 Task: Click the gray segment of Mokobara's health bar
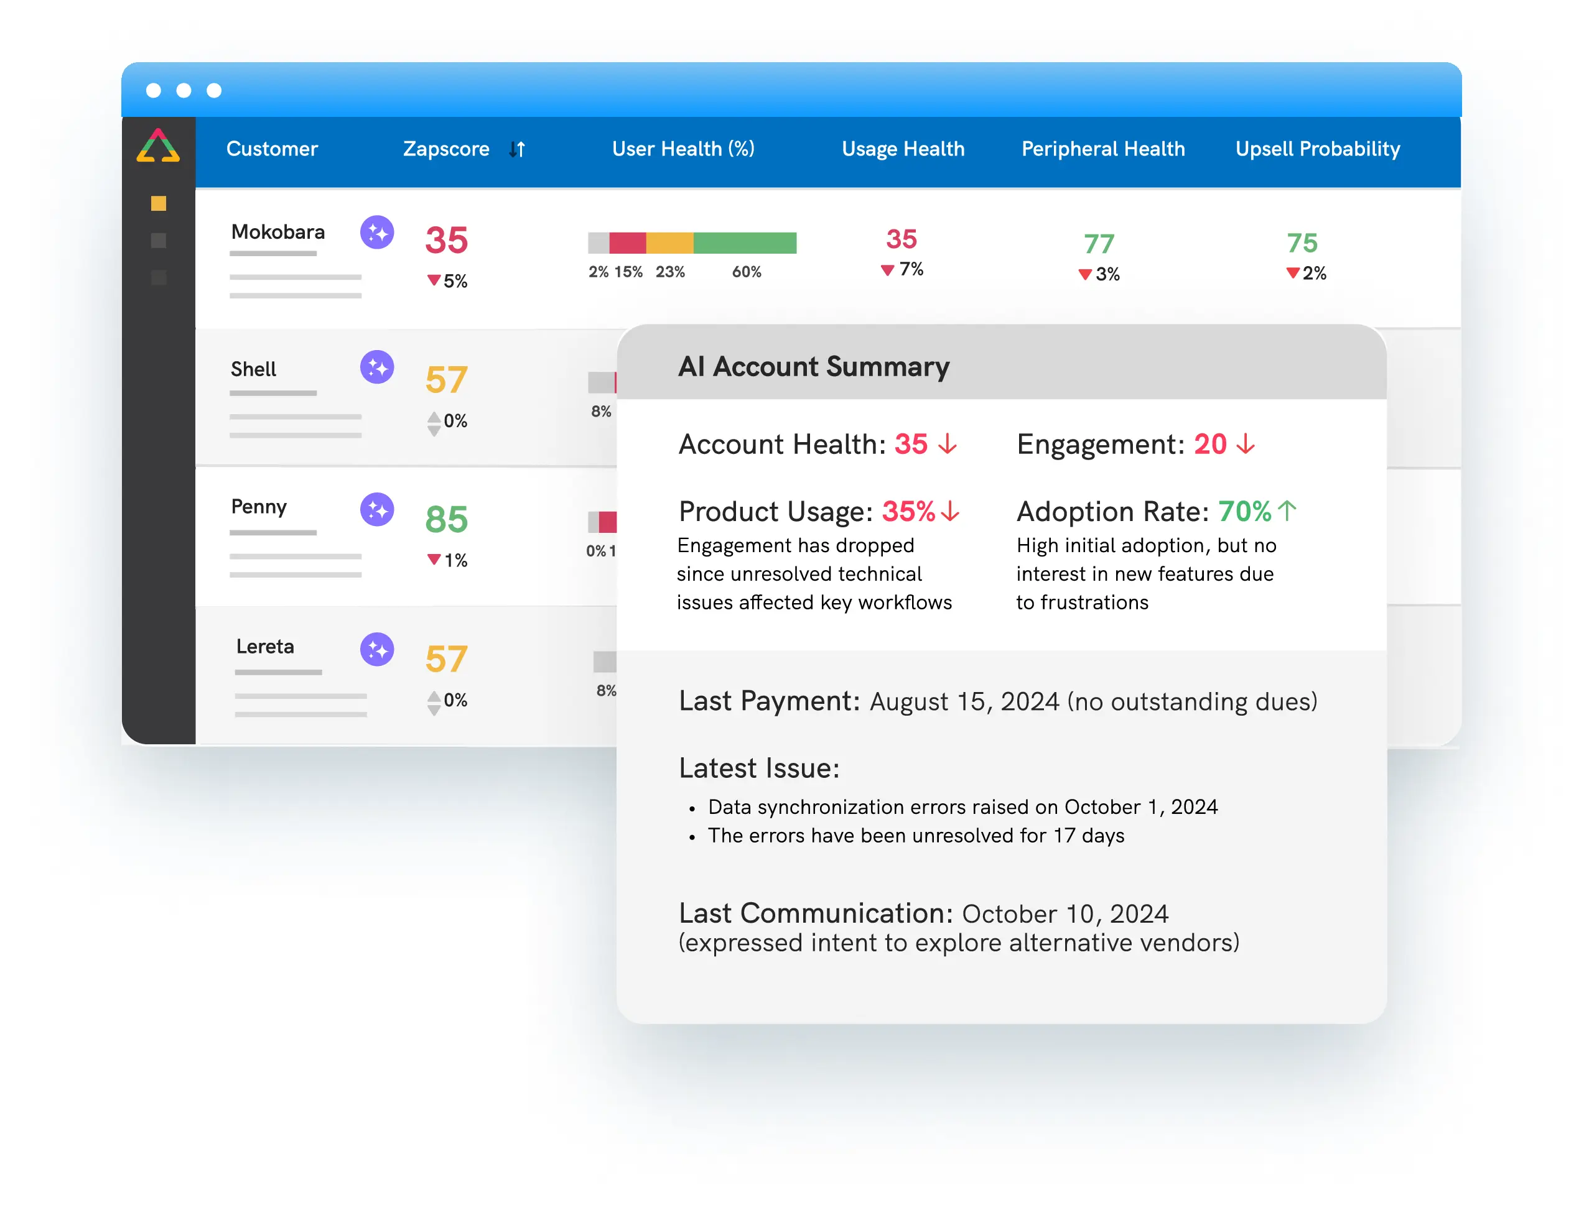pos(599,242)
